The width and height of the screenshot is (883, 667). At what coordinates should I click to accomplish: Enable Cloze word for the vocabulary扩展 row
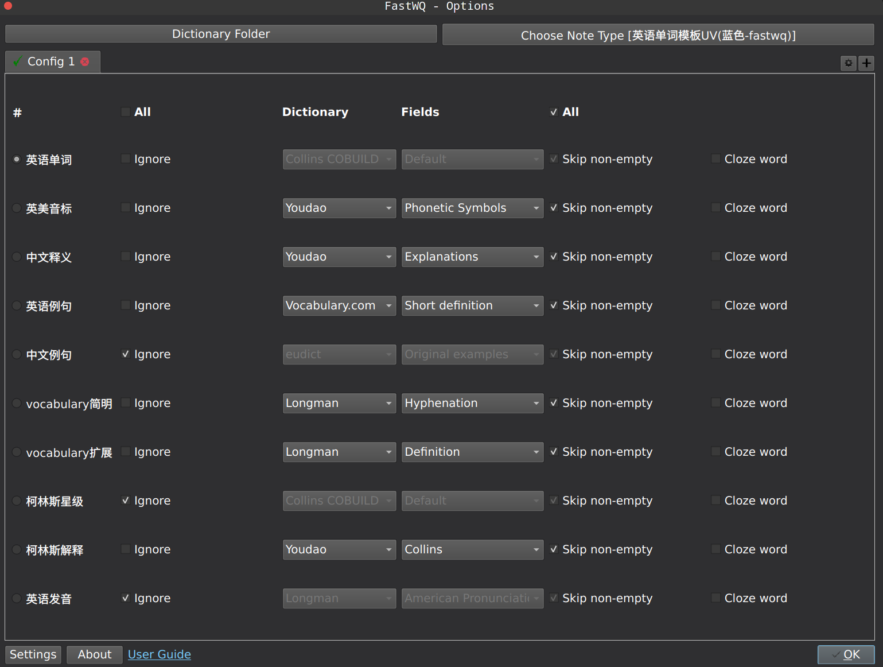tap(715, 452)
